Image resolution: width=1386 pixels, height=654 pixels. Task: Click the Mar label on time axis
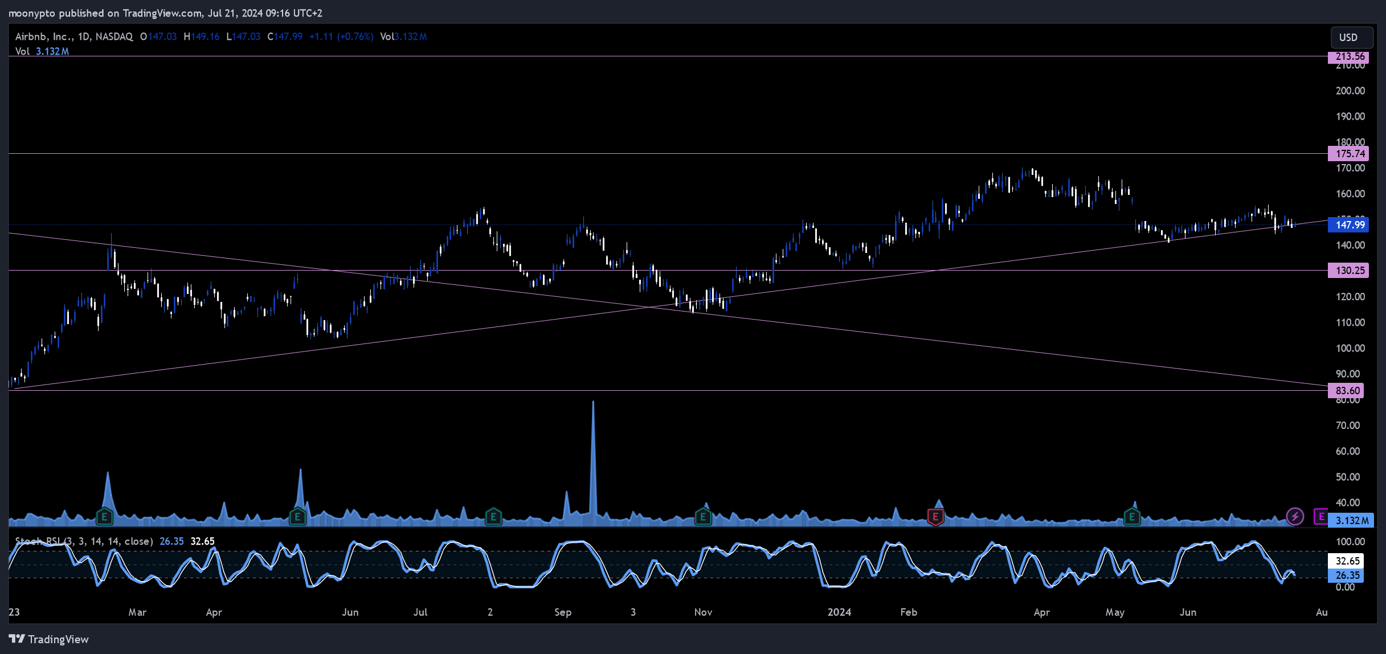tap(137, 612)
